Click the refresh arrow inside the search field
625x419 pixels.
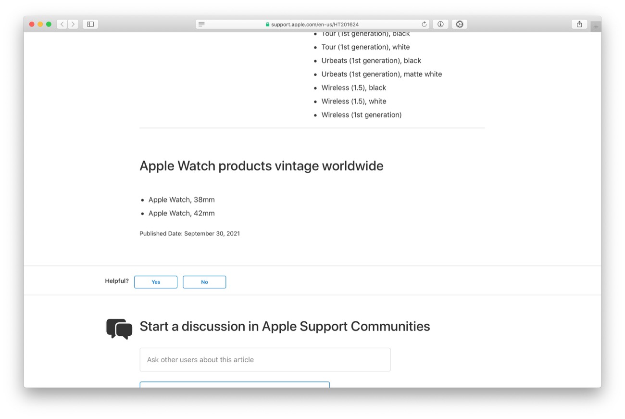[x=425, y=24]
